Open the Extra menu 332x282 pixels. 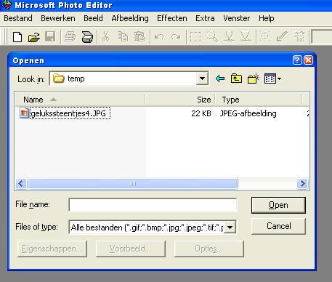[205, 18]
